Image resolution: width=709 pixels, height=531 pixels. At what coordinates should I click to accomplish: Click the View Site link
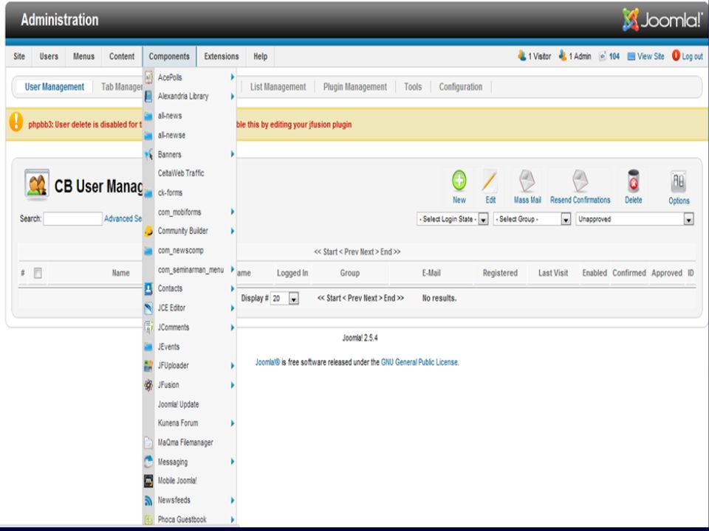click(x=651, y=57)
